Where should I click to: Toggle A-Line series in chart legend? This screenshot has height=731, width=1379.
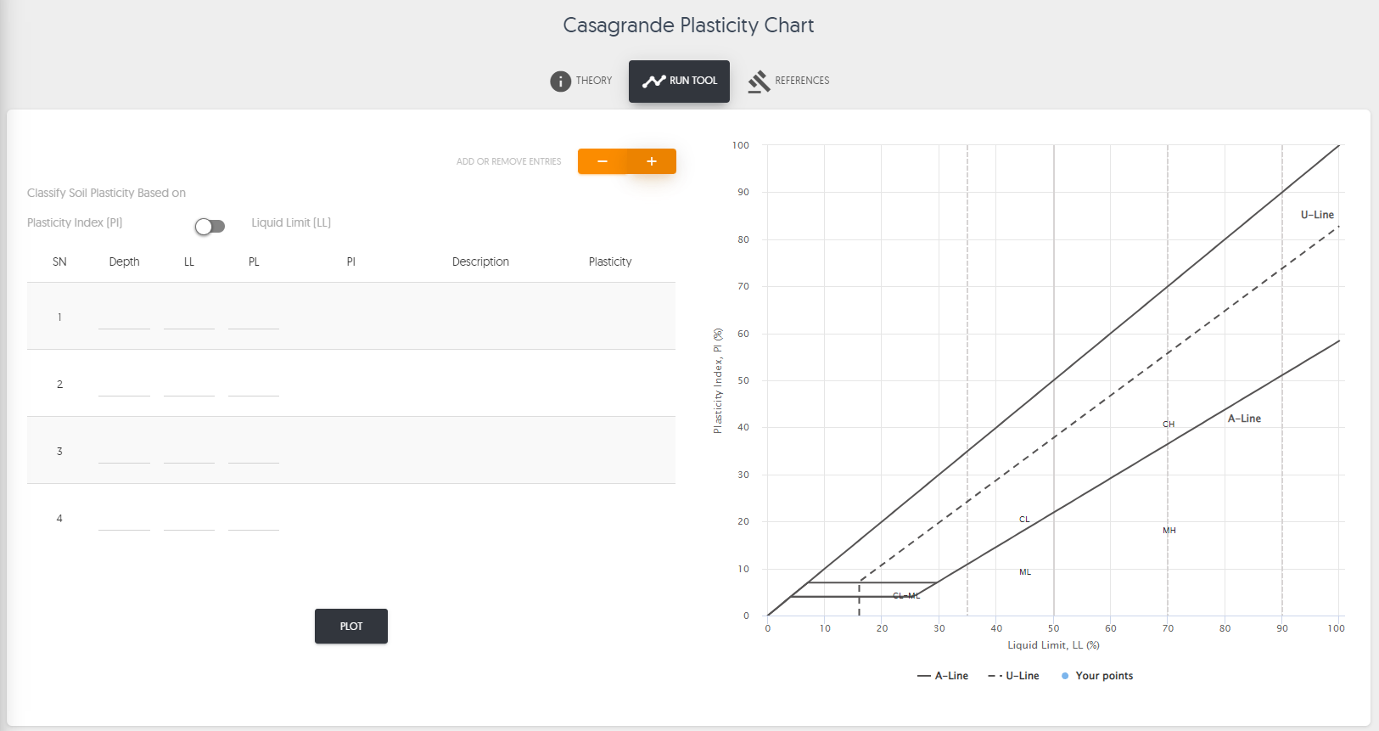coord(943,676)
